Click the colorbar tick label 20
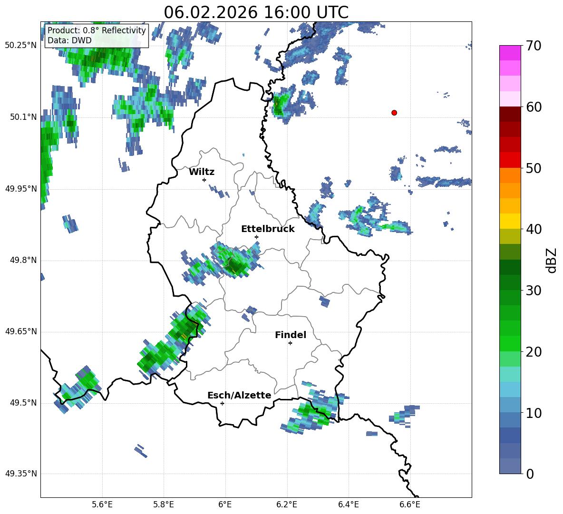This screenshot has height=514, width=563. 533,352
